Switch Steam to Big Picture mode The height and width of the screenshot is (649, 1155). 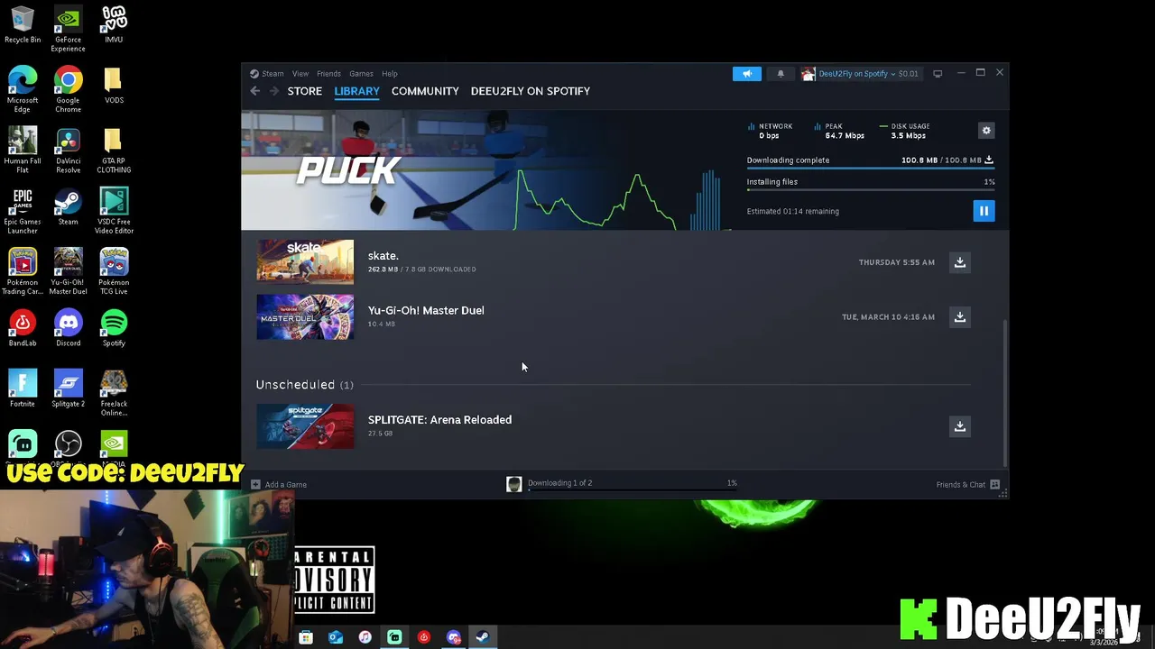(x=938, y=74)
